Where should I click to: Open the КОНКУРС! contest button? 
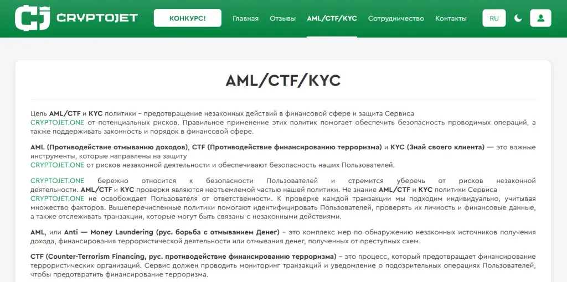click(187, 18)
